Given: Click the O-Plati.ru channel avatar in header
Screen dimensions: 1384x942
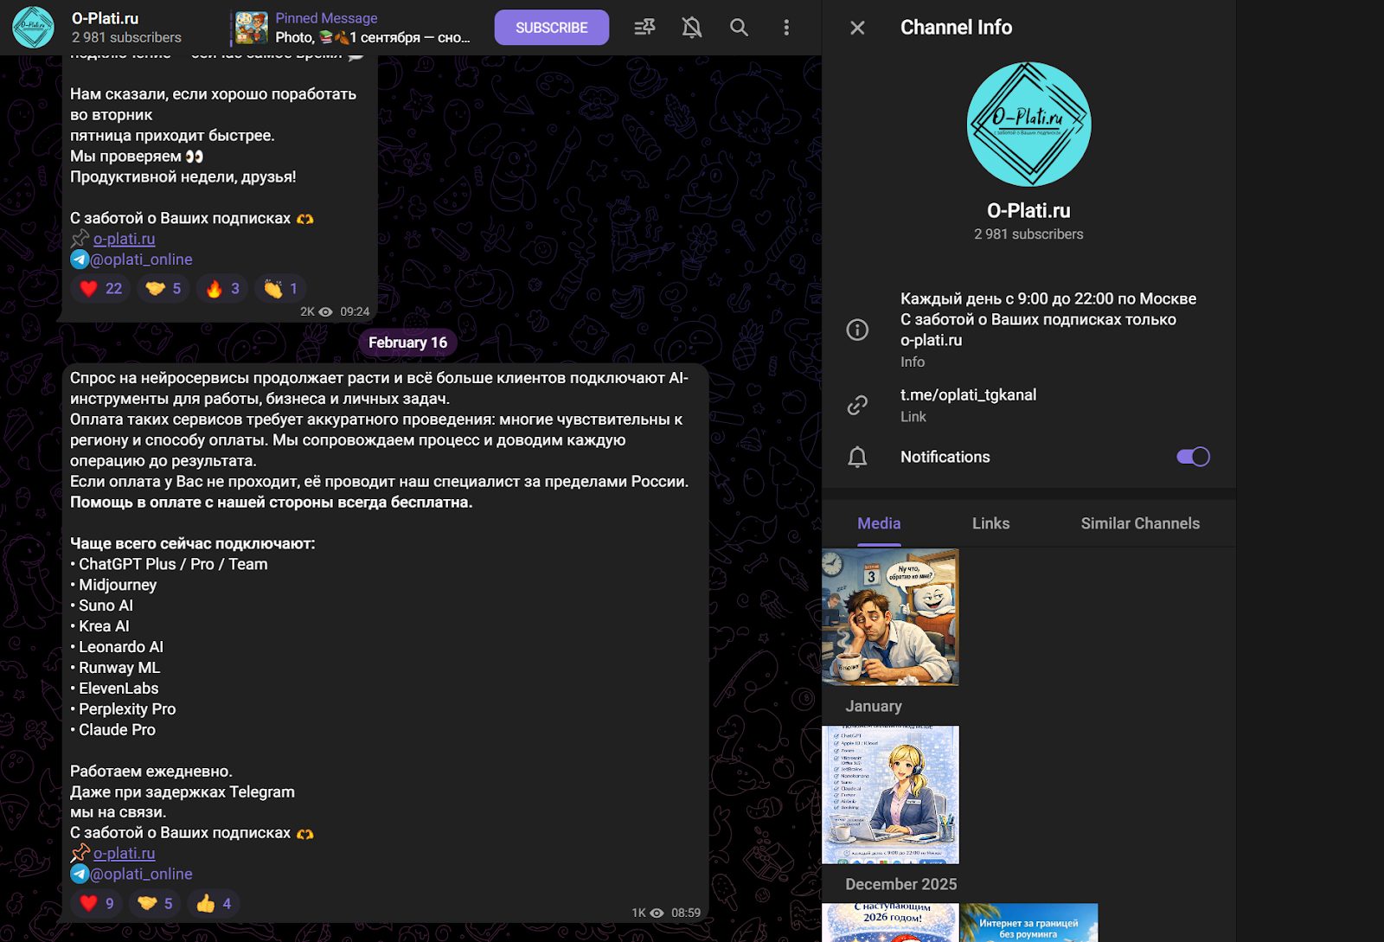Looking at the screenshot, I should click(33, 28).
